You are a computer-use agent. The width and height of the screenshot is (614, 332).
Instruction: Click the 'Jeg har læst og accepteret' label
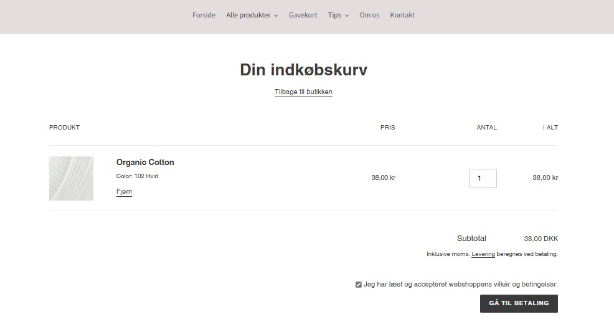tap(460, 285)
